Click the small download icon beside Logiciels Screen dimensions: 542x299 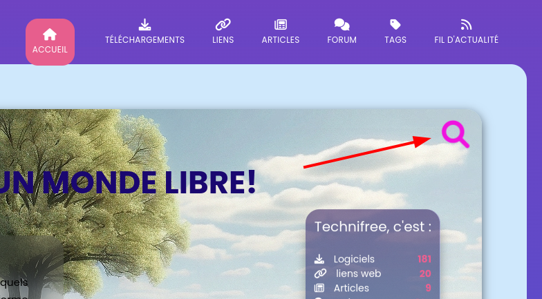click(319, 259)
